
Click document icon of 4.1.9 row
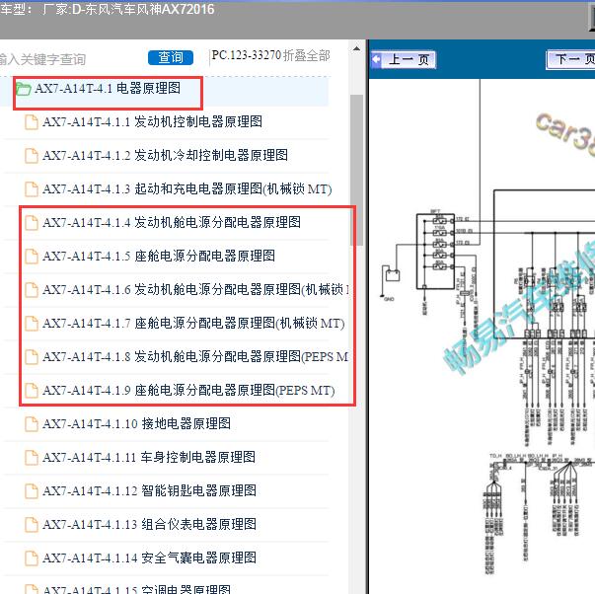(32, 391)
